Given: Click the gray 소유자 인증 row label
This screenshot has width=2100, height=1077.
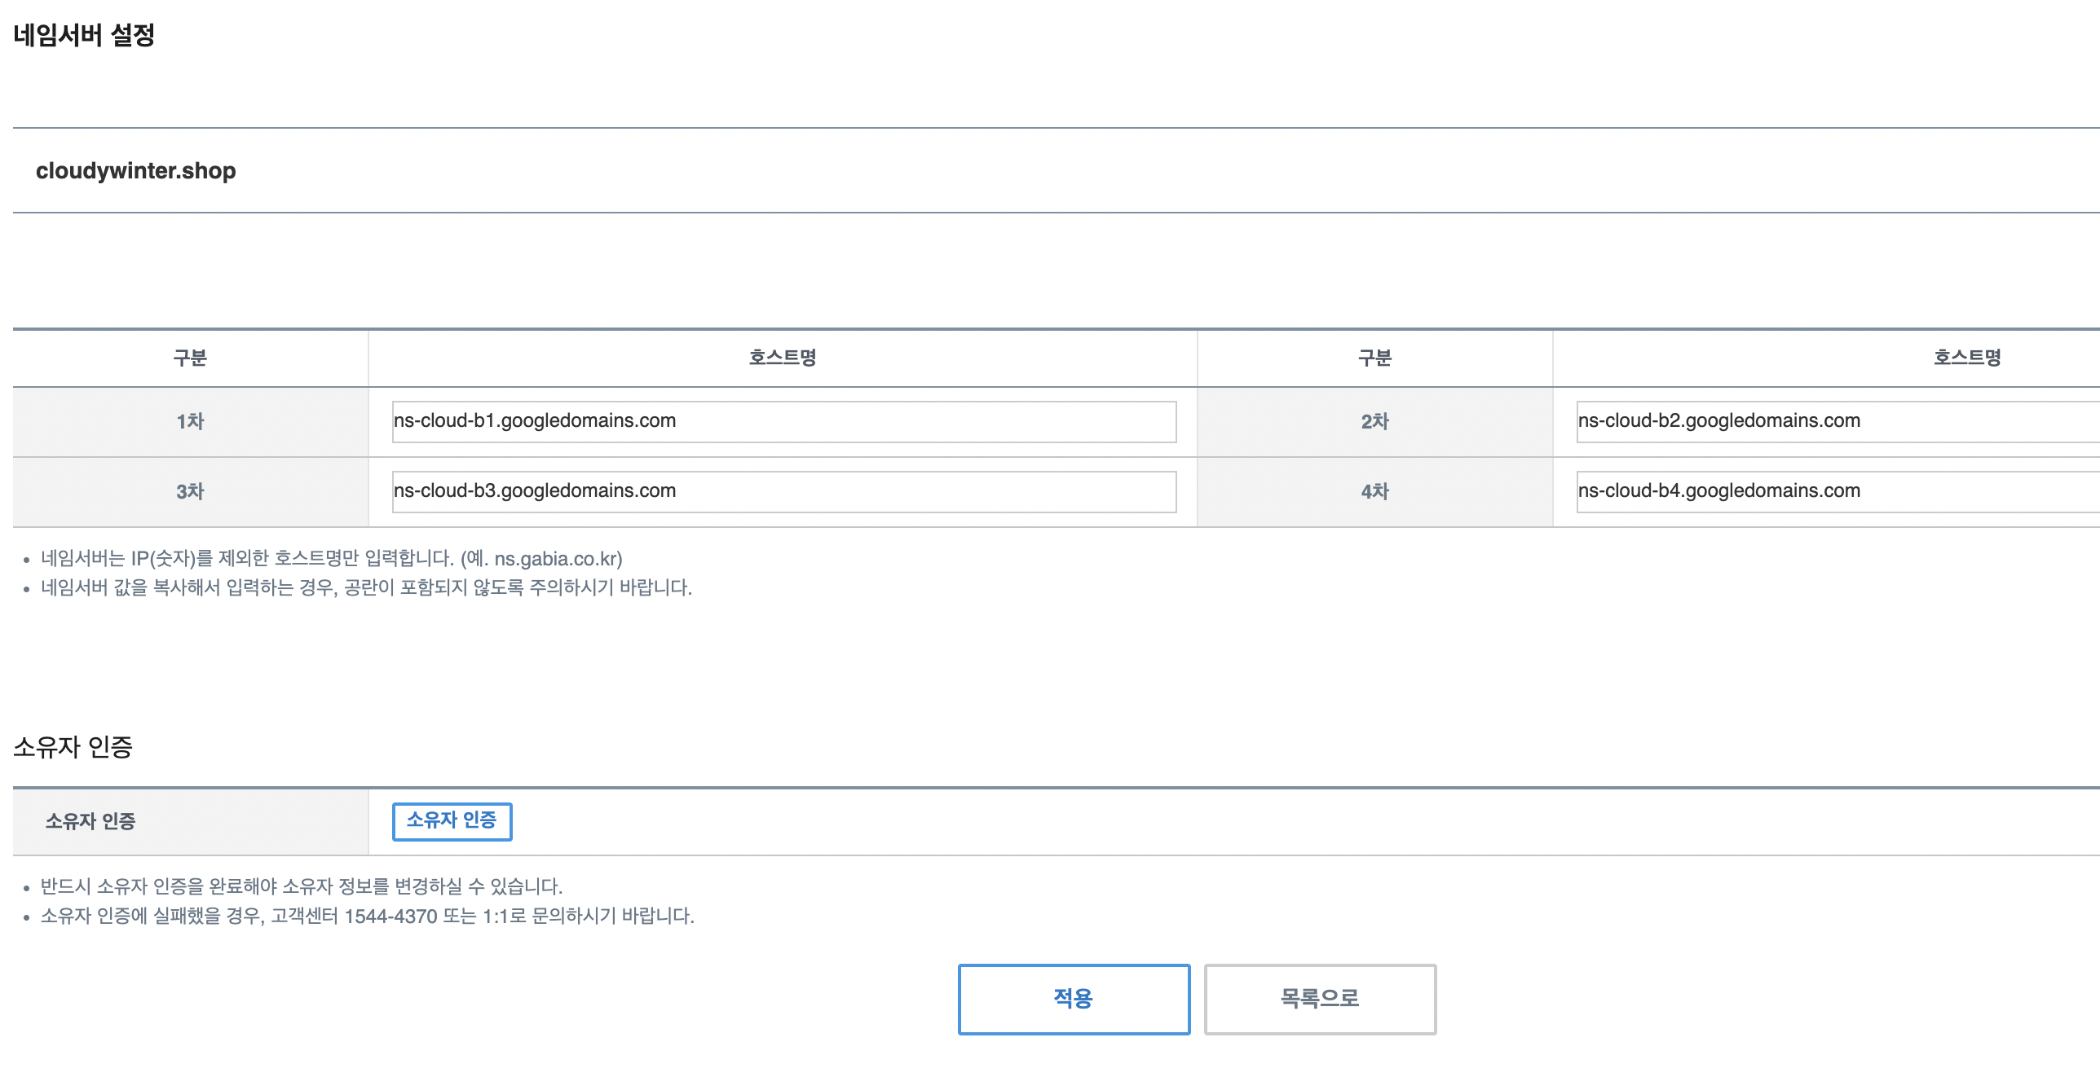Looking at the screenshot, I should click(x=90, y=821).
